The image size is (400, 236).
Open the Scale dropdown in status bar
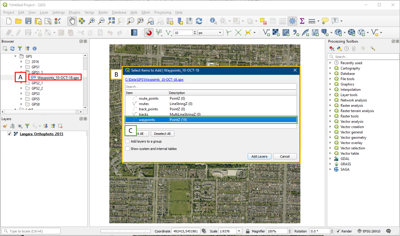(239, 231)
